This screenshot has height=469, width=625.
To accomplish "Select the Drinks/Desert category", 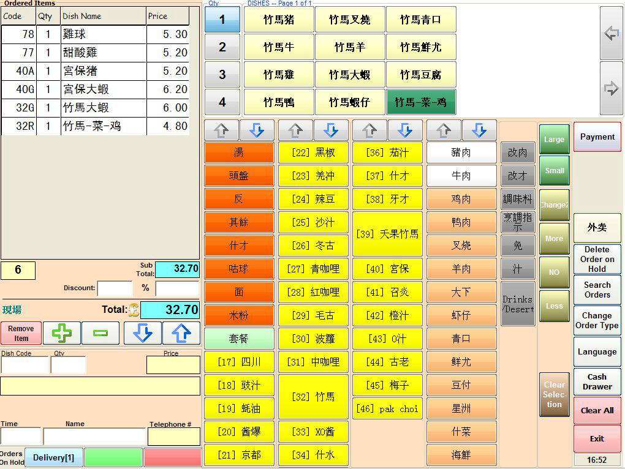I will click(518, 304).
